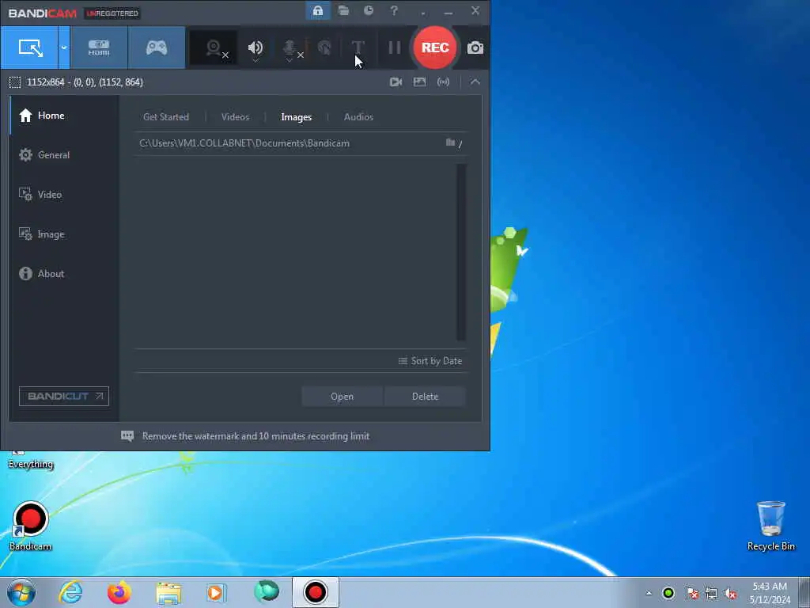Screen dimensions: 810x608
Task: Toggle the webcam overlay
Action: tap(214, 48)
